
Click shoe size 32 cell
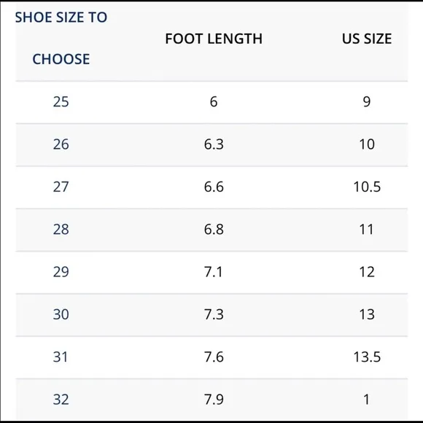pyautogui.click(x=61, y=400)
